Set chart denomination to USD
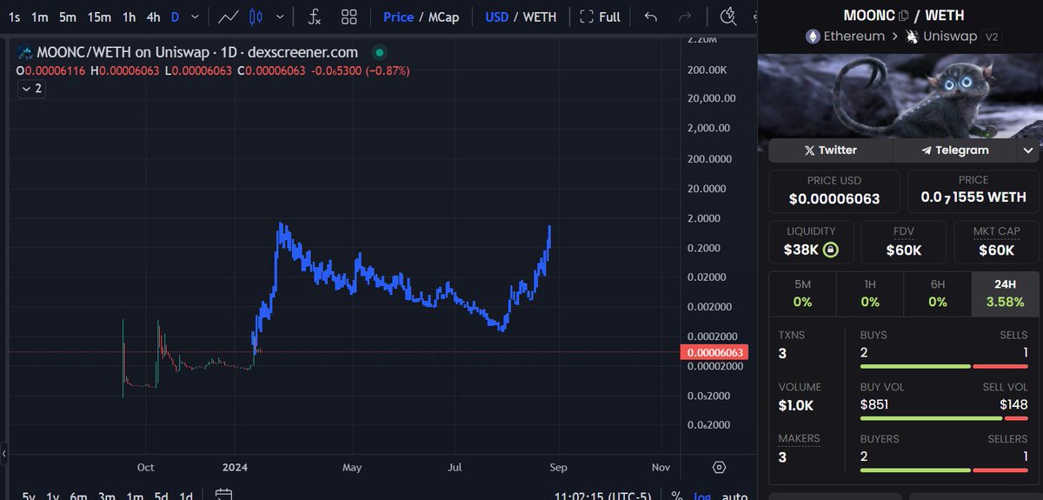 point(497,17)
